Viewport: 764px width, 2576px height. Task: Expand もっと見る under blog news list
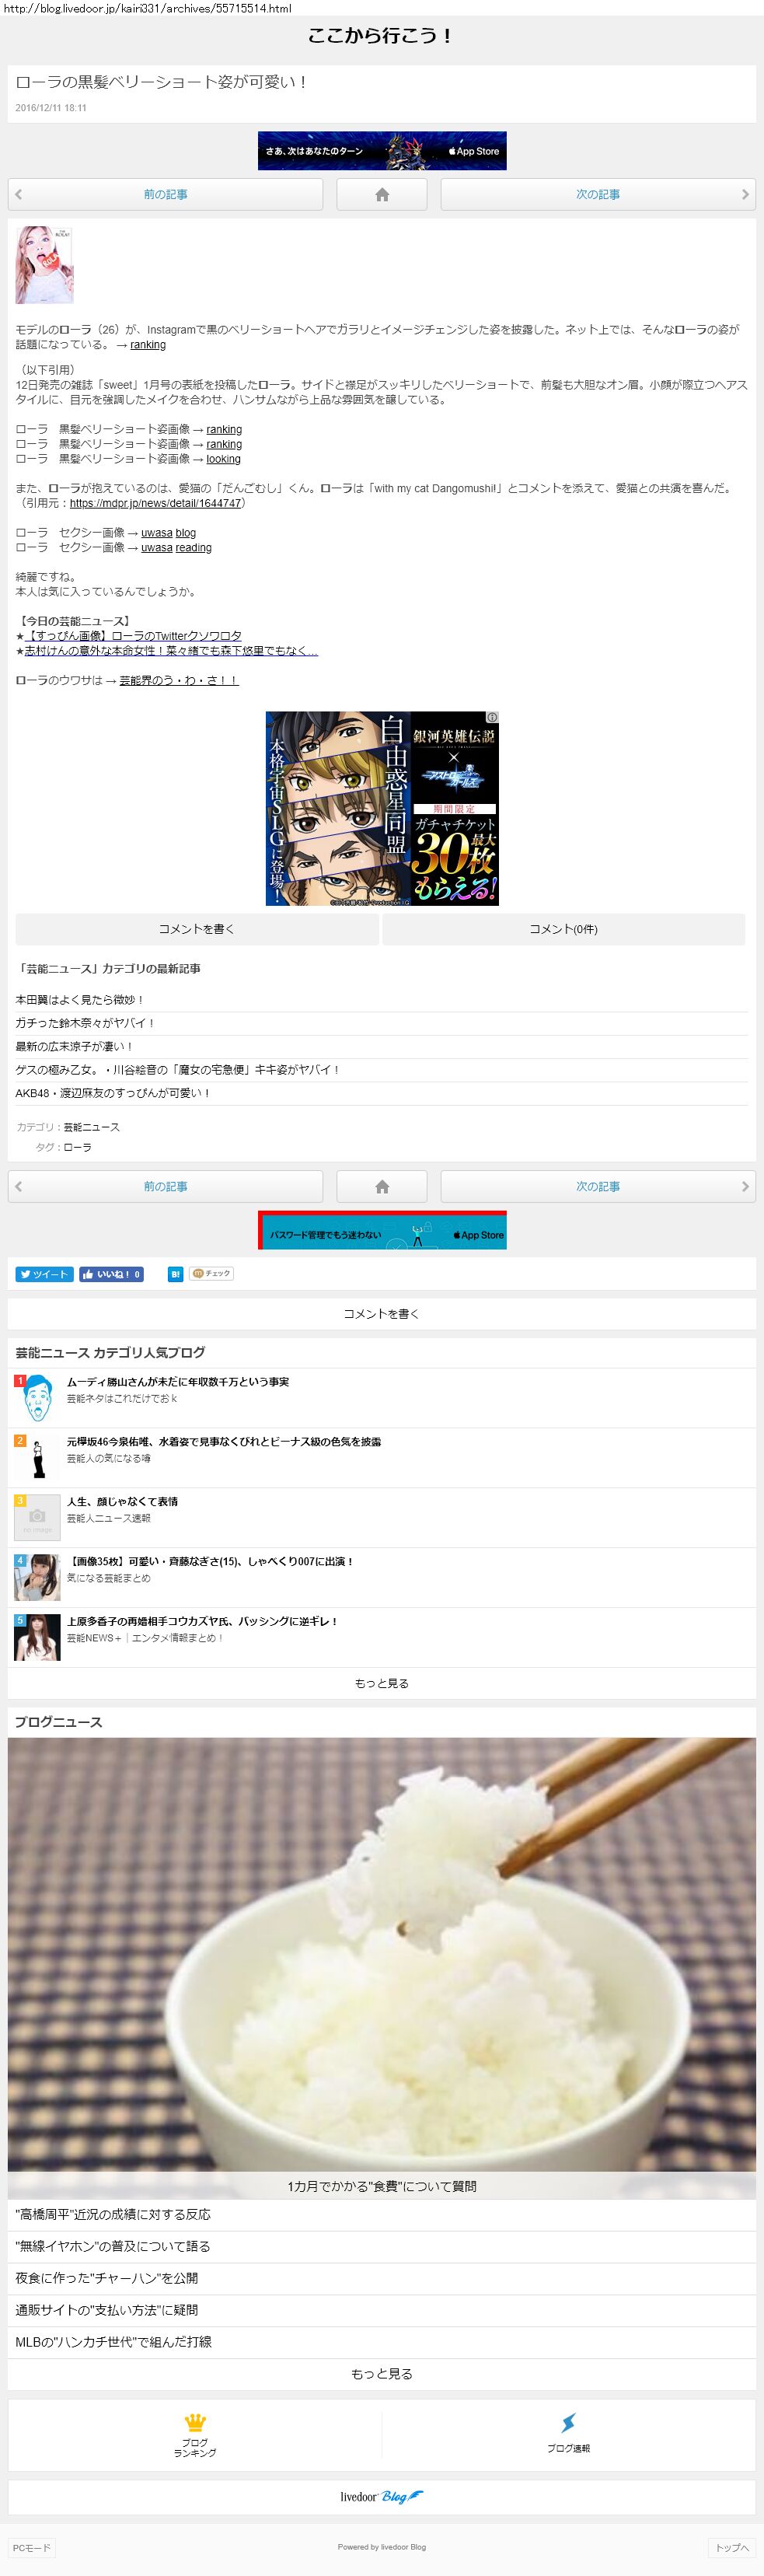[381, 2373]
